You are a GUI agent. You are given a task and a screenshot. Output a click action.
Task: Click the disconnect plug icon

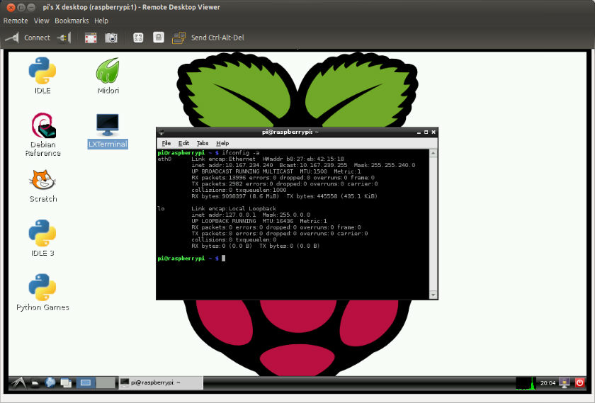pos(64,38)
